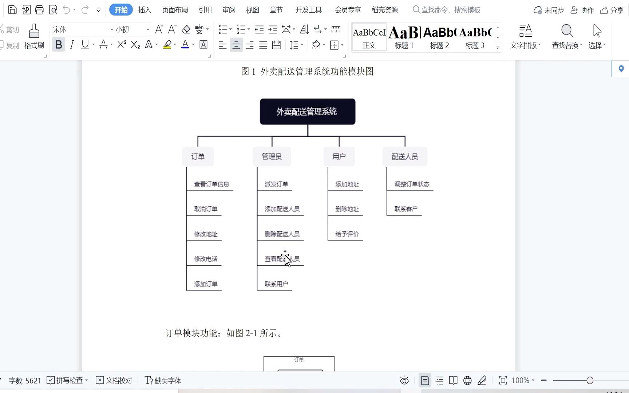
Task: Click the font color A swatch
Action: click(x=185, y=45)
